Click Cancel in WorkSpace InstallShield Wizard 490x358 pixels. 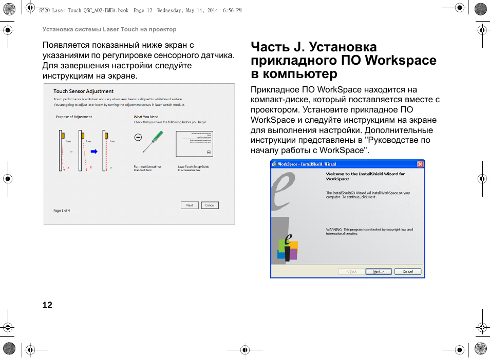tap(407, 272)
